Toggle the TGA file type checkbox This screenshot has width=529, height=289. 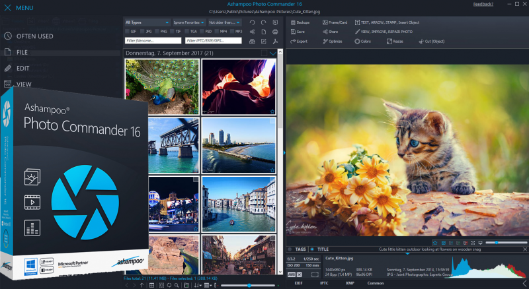point(187,31)
